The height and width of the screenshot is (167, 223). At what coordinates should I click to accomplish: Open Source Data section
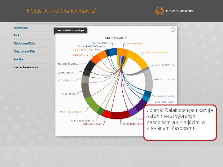coord(20,28)
